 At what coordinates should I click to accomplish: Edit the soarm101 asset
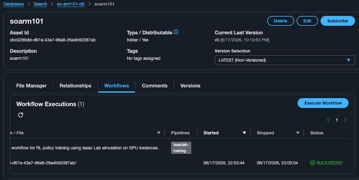click(x=307, y=21)
